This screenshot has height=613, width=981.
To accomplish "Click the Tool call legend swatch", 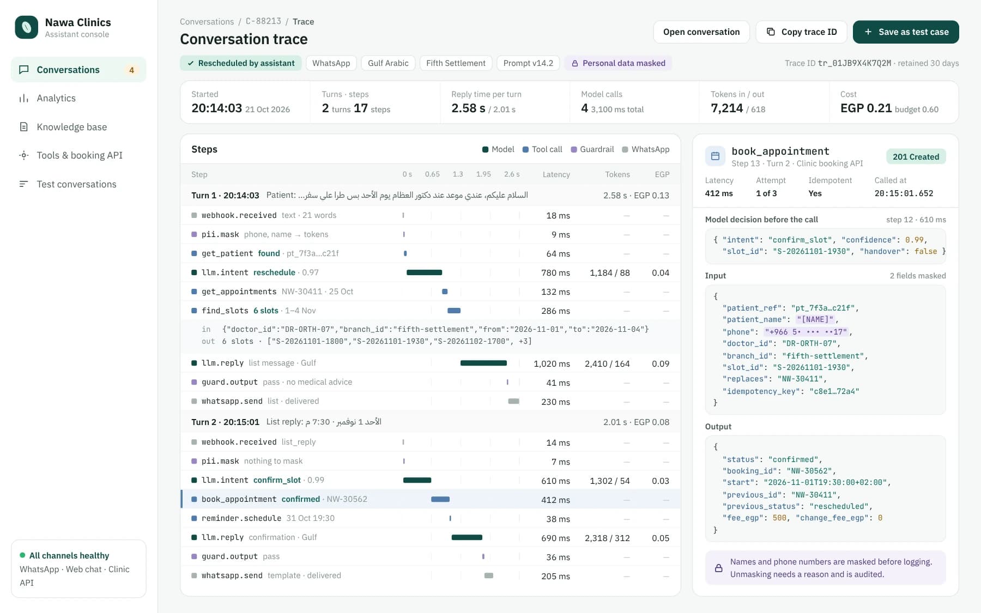I will click(525, 149).
